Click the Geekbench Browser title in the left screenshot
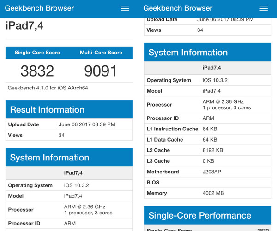 coord(40,8)
